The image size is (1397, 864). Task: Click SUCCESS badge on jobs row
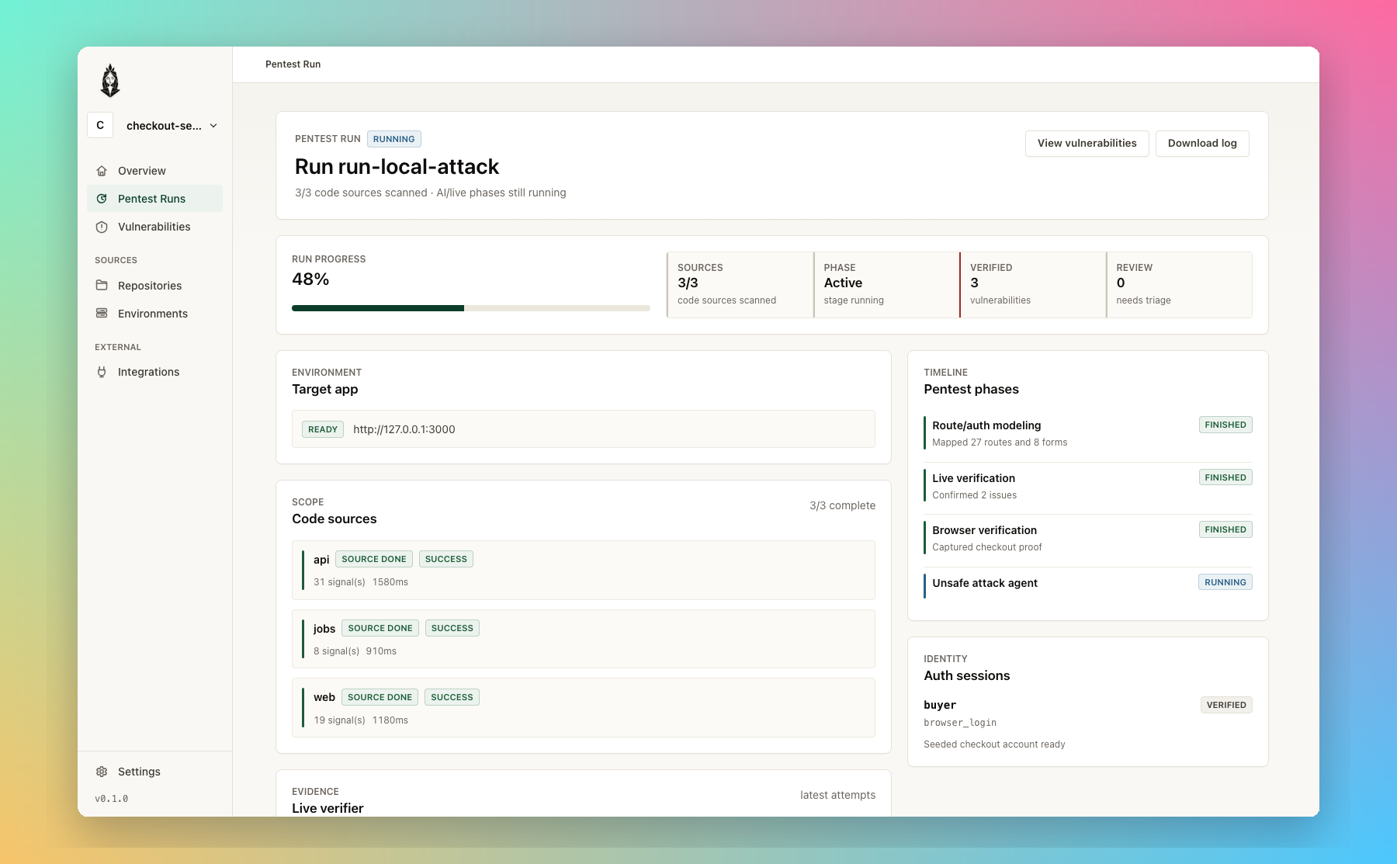452,628
